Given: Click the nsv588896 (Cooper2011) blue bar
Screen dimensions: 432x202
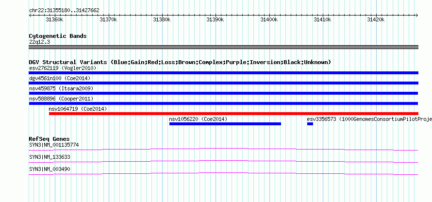Looking at the screenshot, I should 223,103.
